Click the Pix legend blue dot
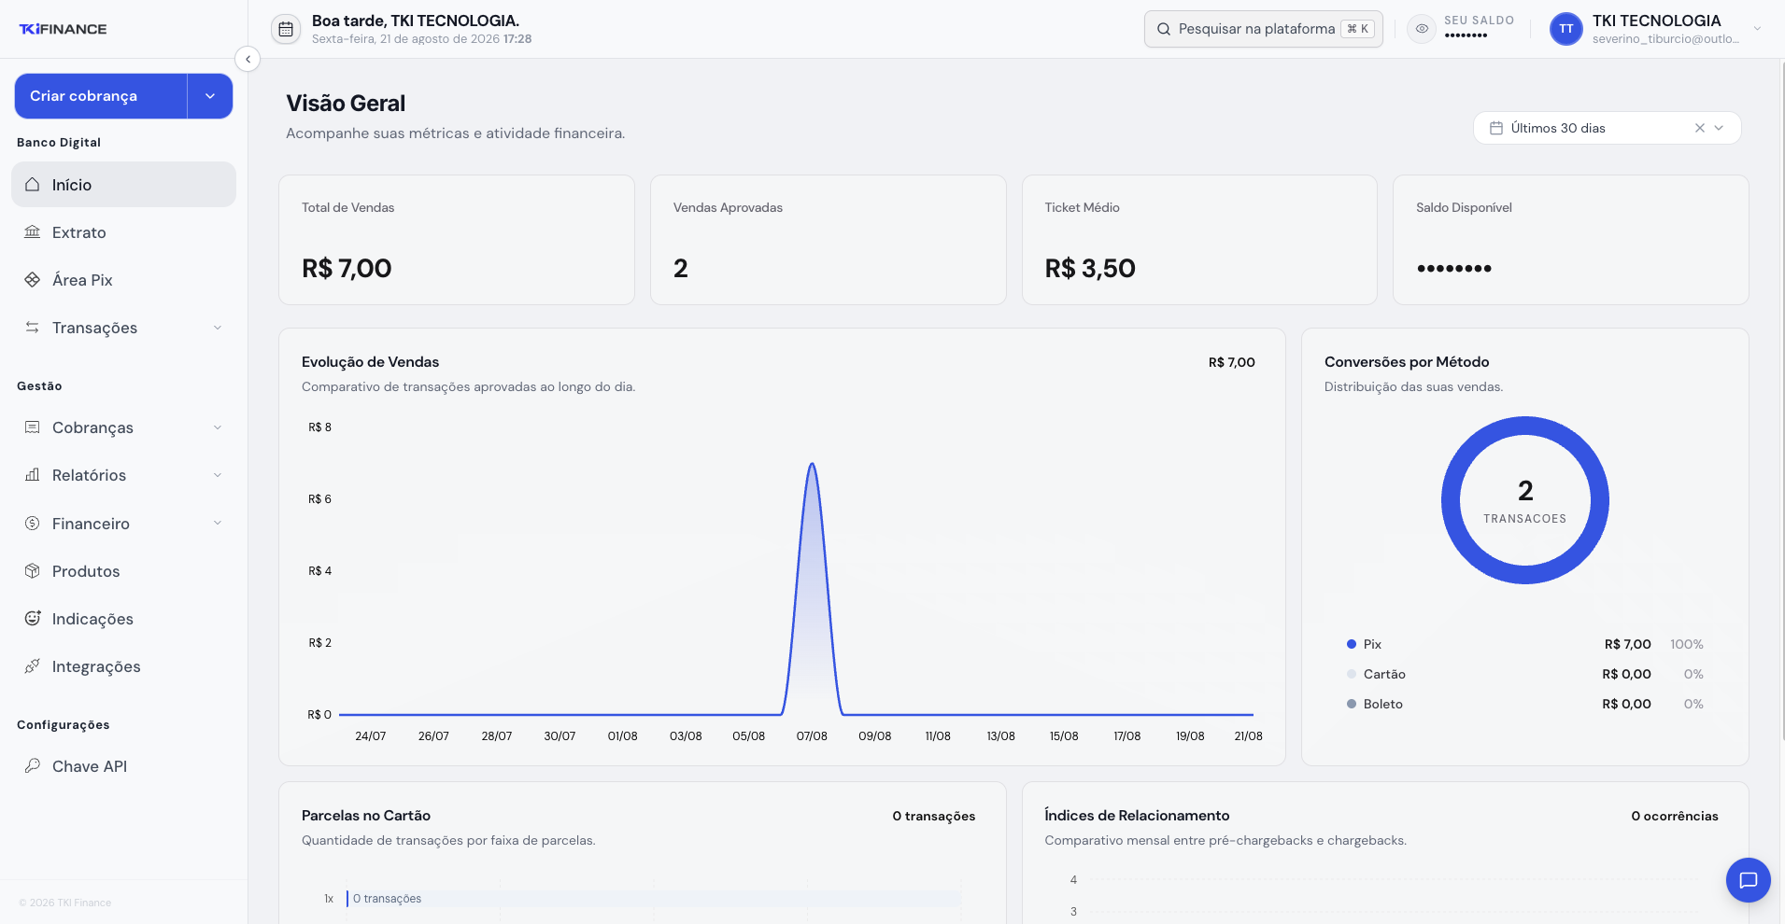1785x924 pixels. (1352, 644)
